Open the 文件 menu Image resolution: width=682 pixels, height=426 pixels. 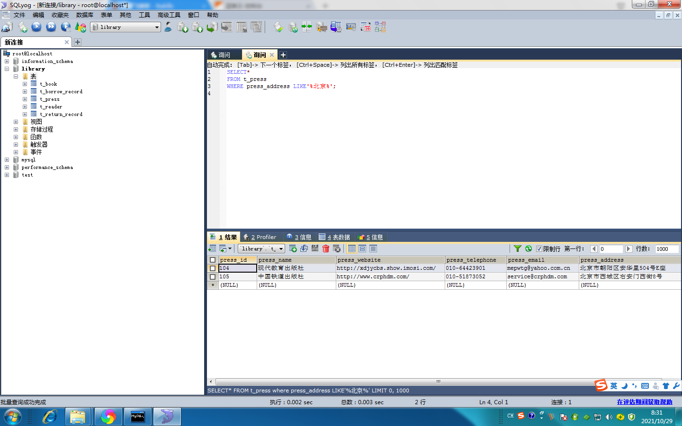coord(19,15)
